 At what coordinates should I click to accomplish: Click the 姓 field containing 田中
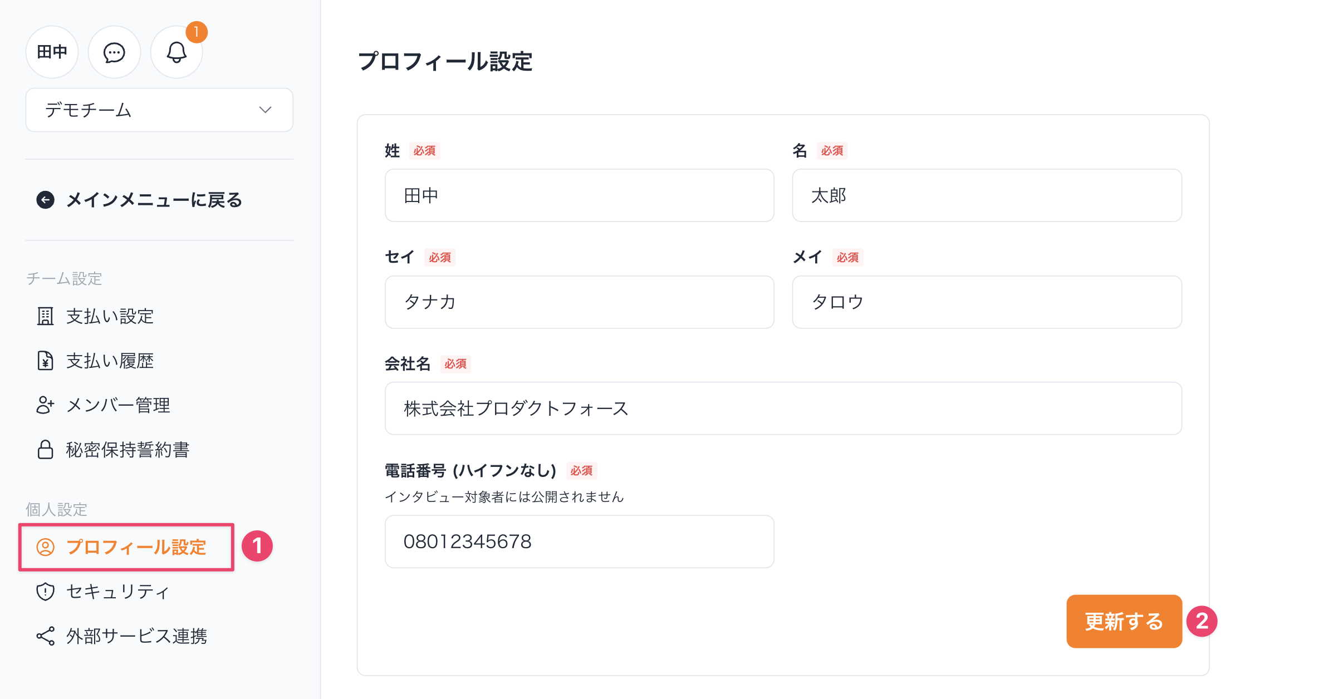[579, 195]
